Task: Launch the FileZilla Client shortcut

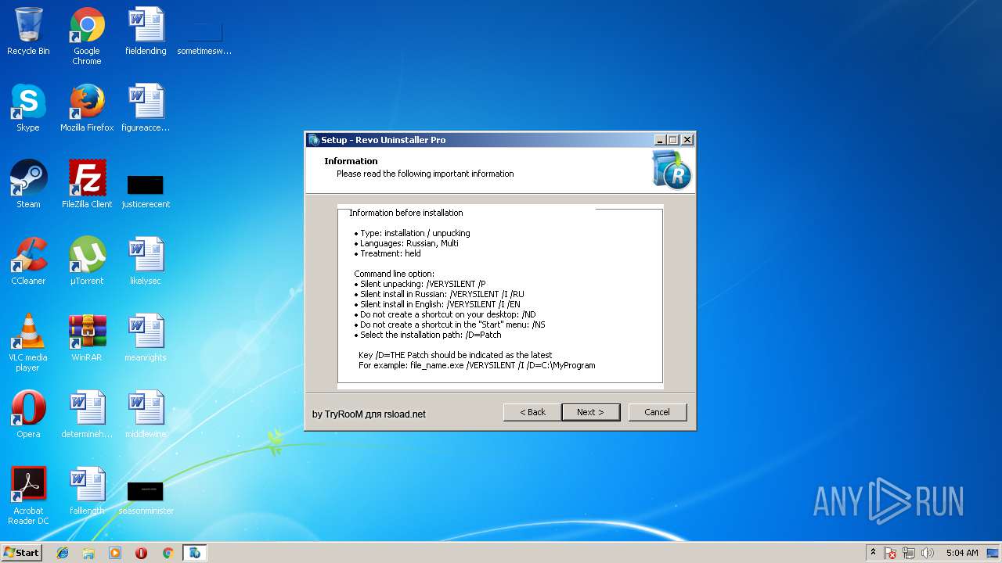Action: 87,185
